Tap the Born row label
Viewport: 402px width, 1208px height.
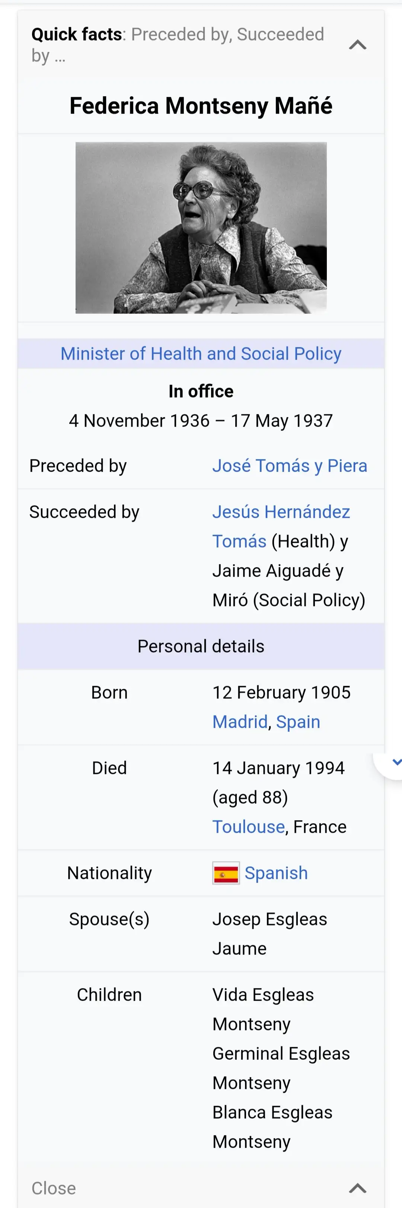click(x=109, y=692)
